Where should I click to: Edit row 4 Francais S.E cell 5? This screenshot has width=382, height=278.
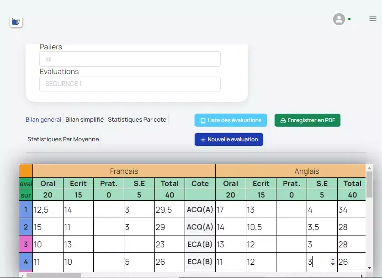click(139, 262)
